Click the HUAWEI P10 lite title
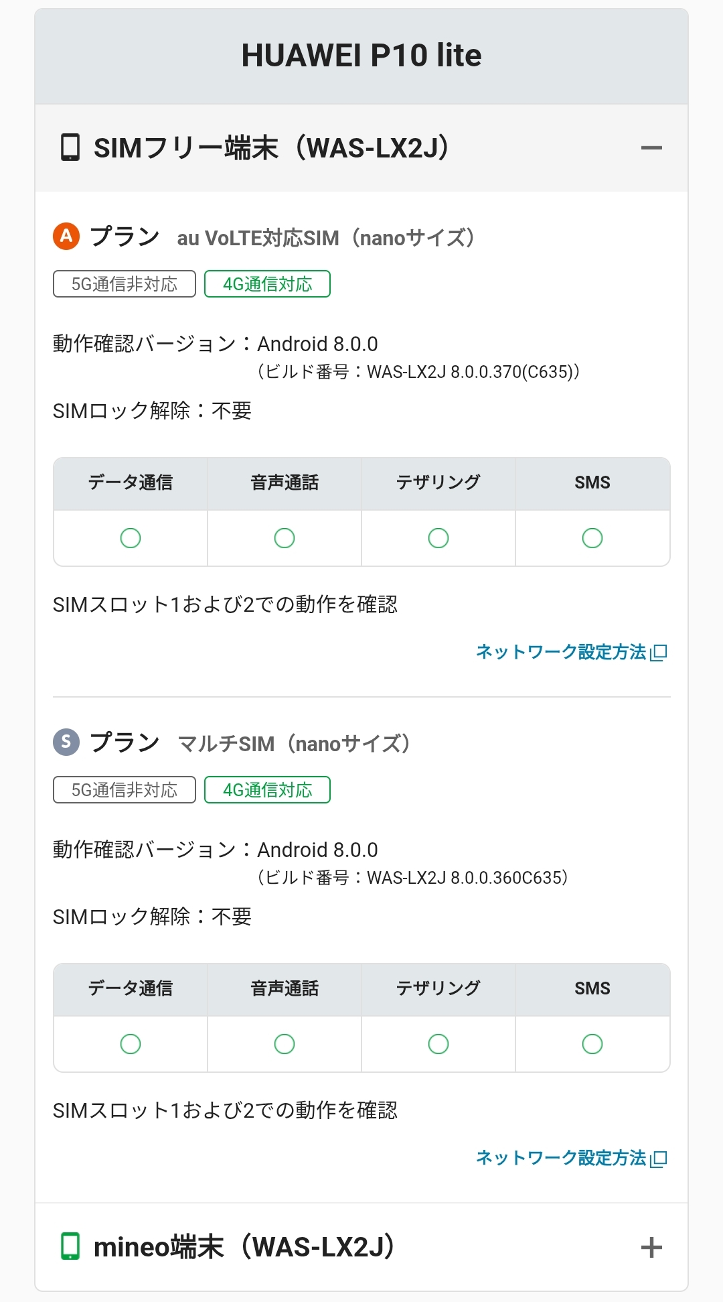 click(361, 56)
